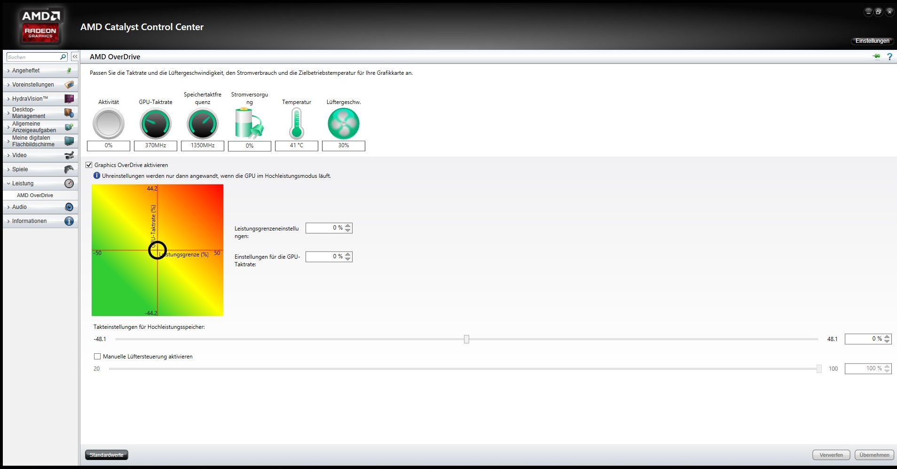Click the Desktop-Management icon
Screen dimensions: 897x469
(69, 113)
